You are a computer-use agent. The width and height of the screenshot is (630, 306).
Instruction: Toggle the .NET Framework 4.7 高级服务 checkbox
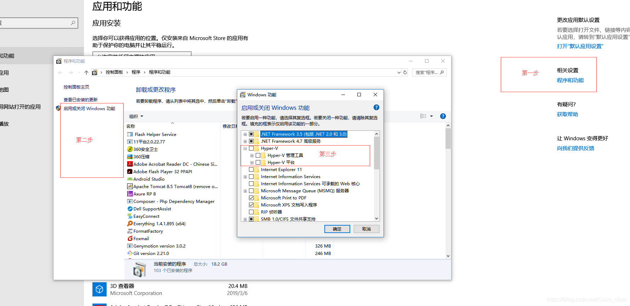[x=251, y=141]
